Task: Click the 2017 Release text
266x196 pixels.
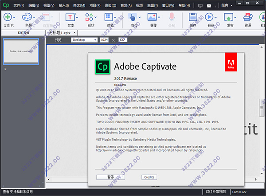Action: click(125, 78)
